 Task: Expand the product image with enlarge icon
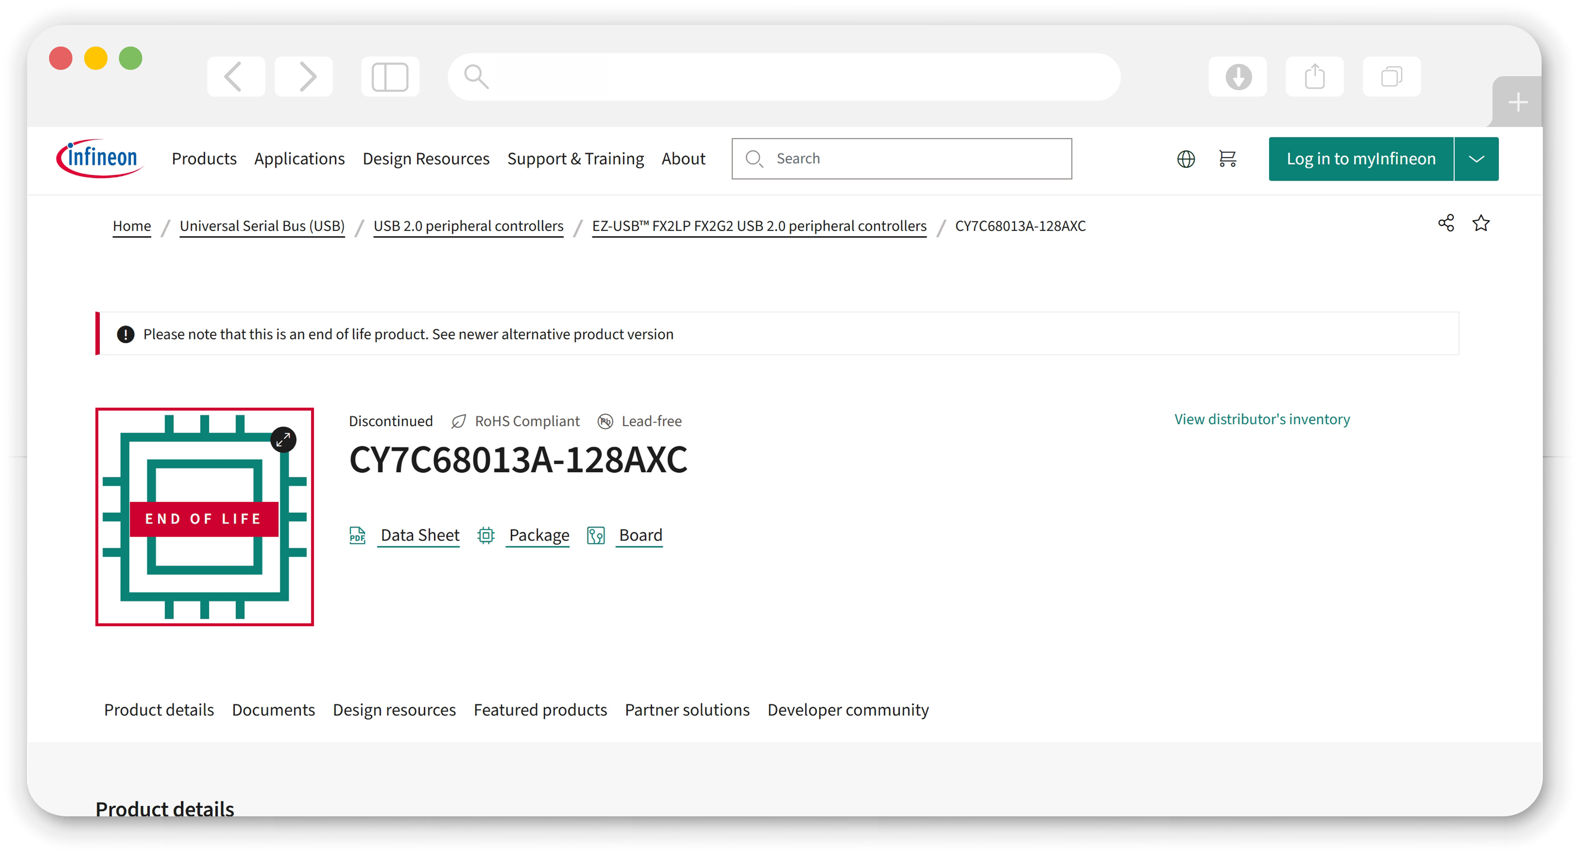point(284,439)
